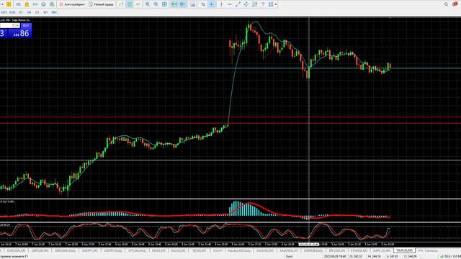
Task: Select the H4 timeframe
Action: click(x=29, y=12)
